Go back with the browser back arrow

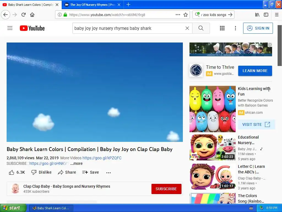point(6,15)
